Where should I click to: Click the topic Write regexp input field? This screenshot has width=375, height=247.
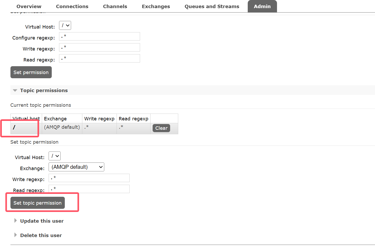click(89, 178)
